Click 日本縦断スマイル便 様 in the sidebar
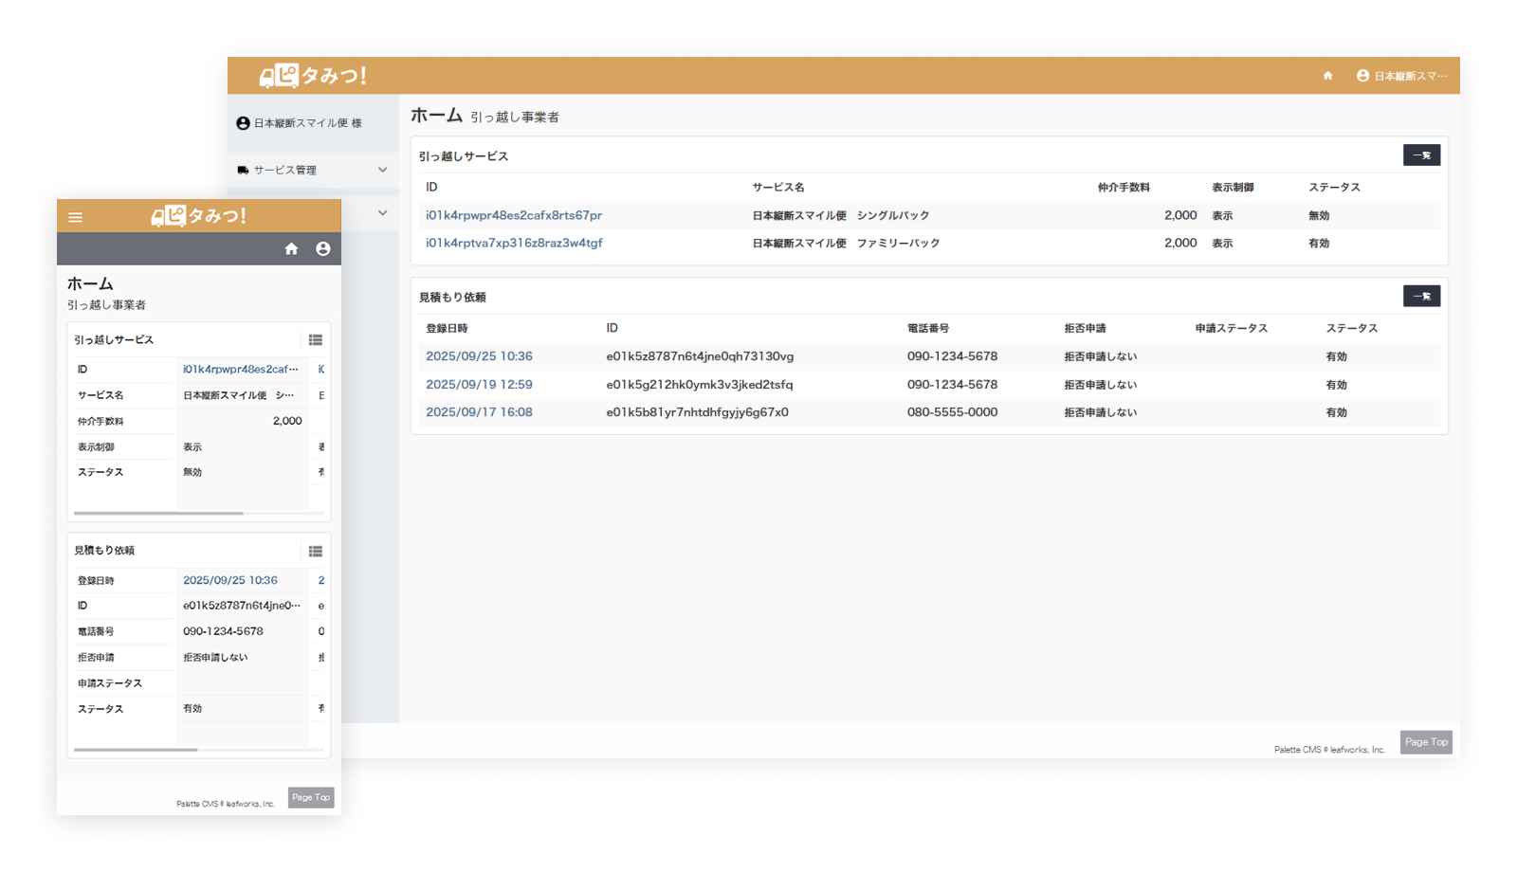Viewport: 1517px width, 872px height. pyautogui.click(x=300, y=123)
